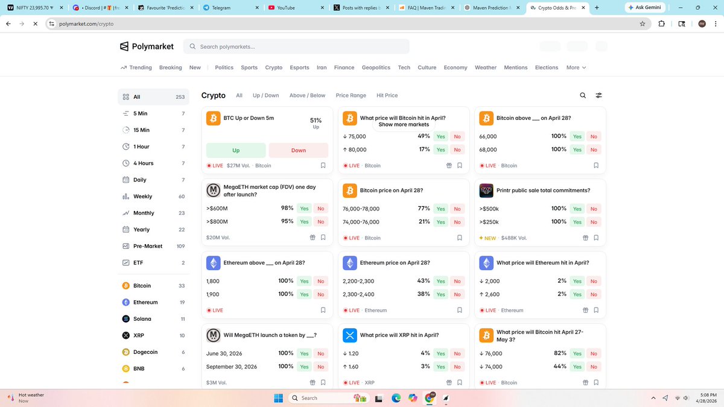This screenshot has height=407, width=724.
Task: Select the Pre-Market sidebar filter
Action: [153, 246]
